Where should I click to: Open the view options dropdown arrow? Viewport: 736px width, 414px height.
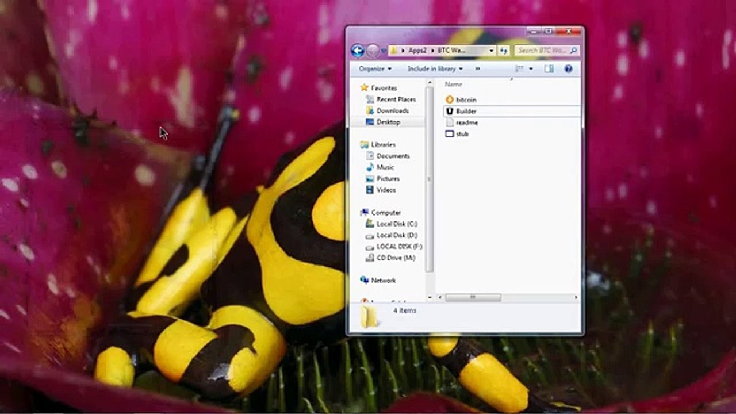(531, 69)
